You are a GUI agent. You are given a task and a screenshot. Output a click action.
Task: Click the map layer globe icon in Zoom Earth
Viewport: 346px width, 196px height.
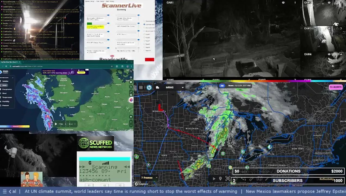pos(131,117)
